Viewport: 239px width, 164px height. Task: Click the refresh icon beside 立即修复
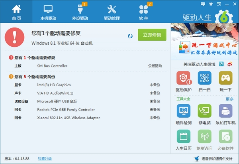tap(130, 36)
